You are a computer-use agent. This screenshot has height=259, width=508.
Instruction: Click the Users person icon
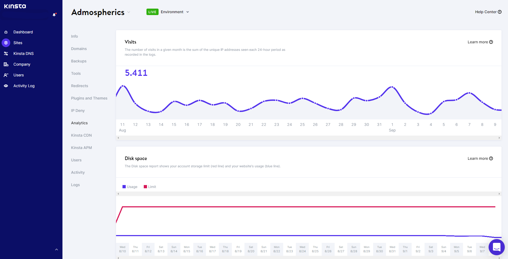point(6,75)
